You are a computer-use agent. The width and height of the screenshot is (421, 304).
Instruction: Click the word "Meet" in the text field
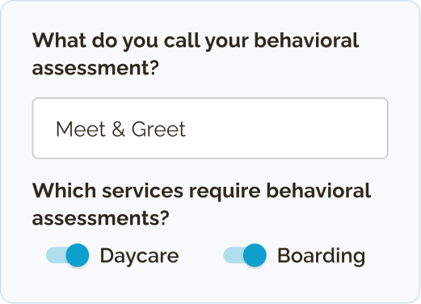coord(81,129)
